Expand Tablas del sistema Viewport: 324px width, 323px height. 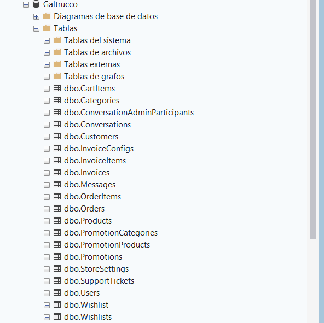tap(47, 40)
